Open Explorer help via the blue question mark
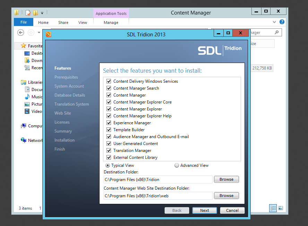 (x=282, y=22)
